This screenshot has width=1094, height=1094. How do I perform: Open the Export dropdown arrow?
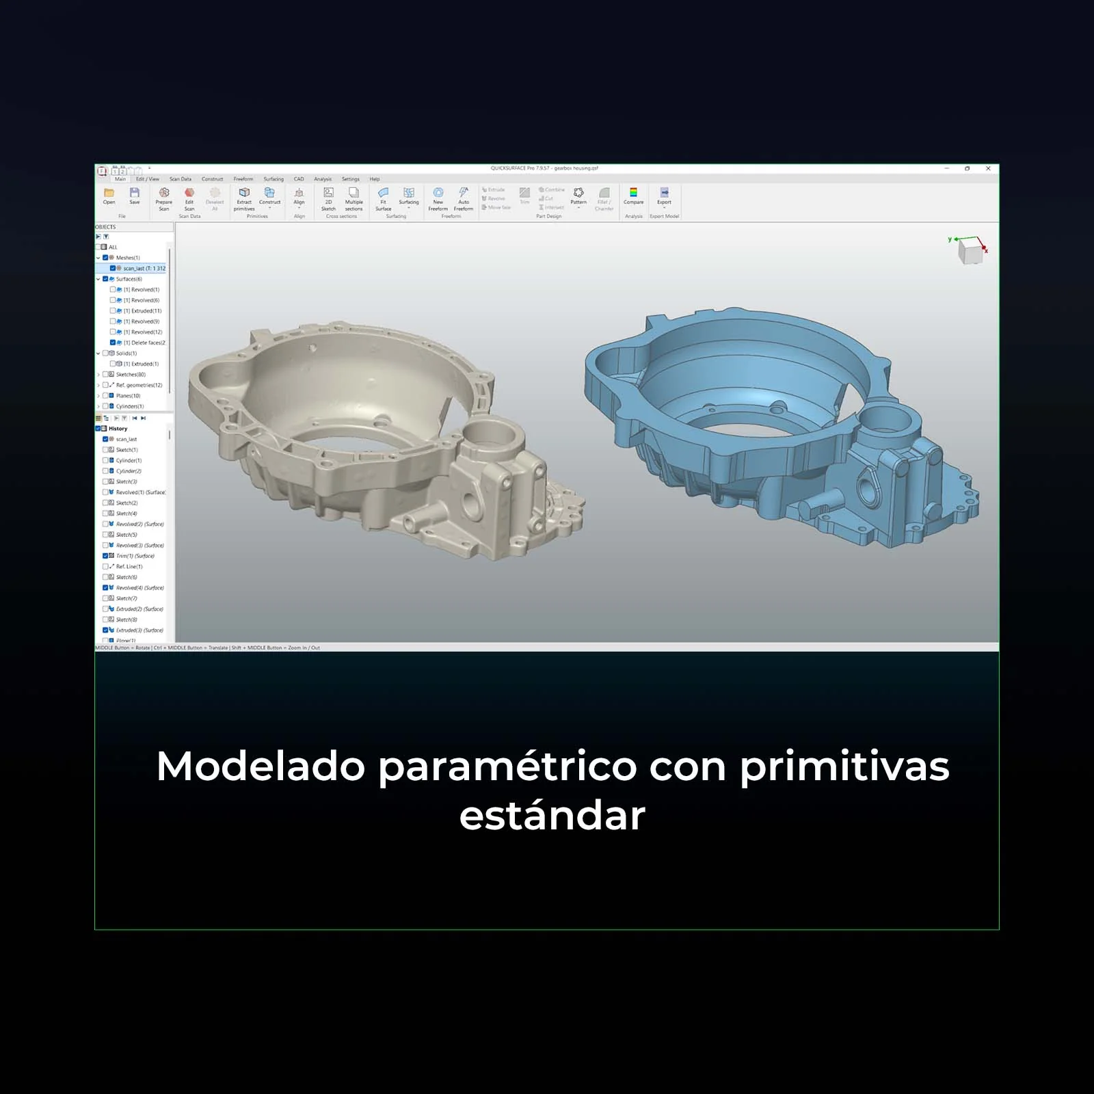(x=664, y=208)
